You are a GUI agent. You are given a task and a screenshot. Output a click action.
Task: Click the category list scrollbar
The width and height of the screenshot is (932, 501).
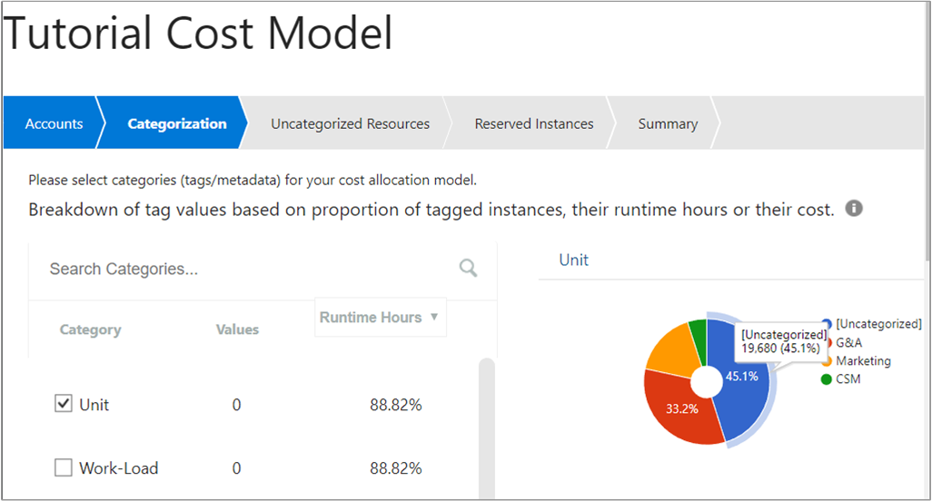487,428
